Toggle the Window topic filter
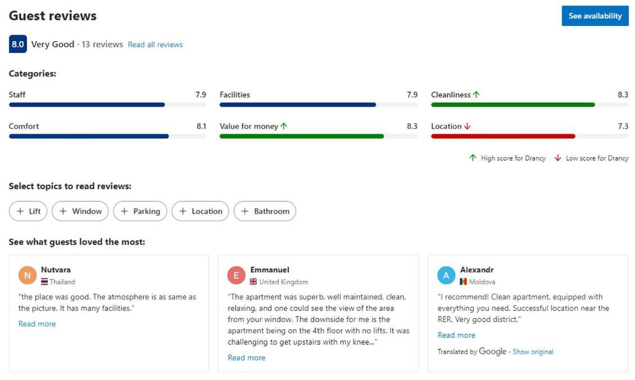Image resolution: width=635 pixels, height=380 pixels. (80, 211)
